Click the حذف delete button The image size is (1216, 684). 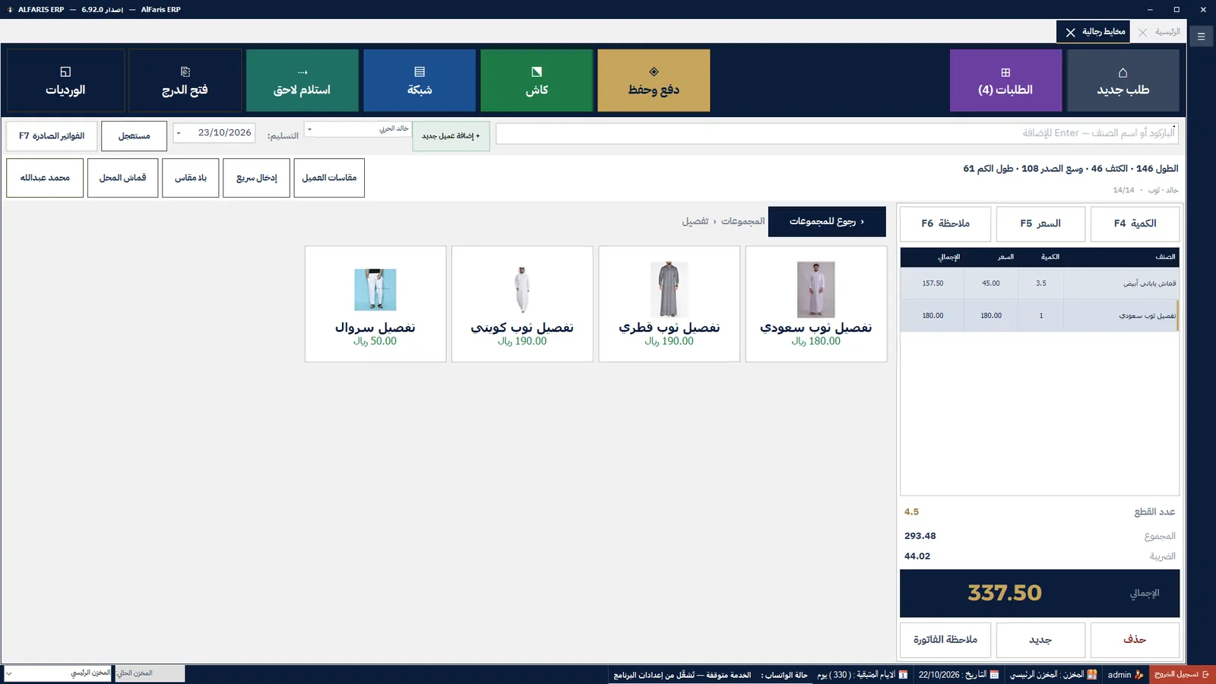(x=1135, y=640)
